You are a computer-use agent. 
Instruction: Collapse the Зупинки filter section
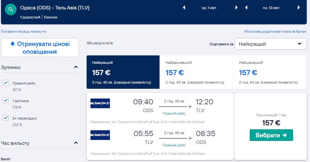(76, 67)
